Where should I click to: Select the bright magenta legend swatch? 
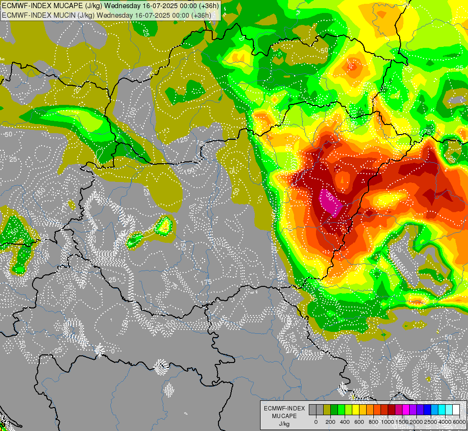point(406,410)
